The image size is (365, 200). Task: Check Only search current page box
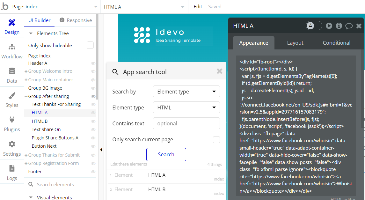click(x=216, y=140)
